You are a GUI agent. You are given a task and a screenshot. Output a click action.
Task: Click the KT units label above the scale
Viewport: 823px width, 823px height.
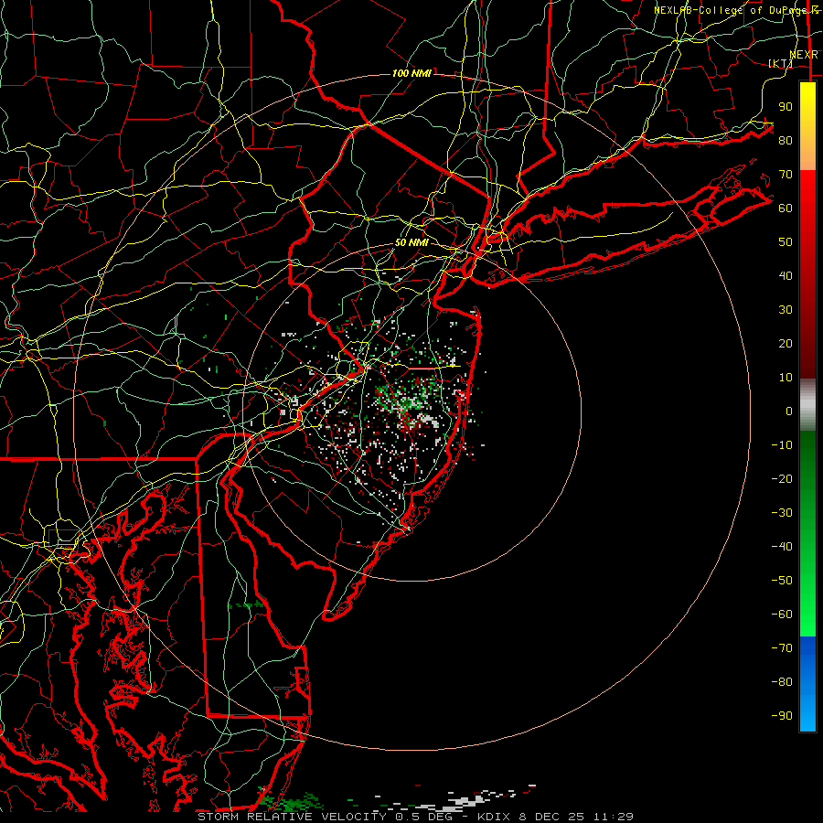point(781,63)
